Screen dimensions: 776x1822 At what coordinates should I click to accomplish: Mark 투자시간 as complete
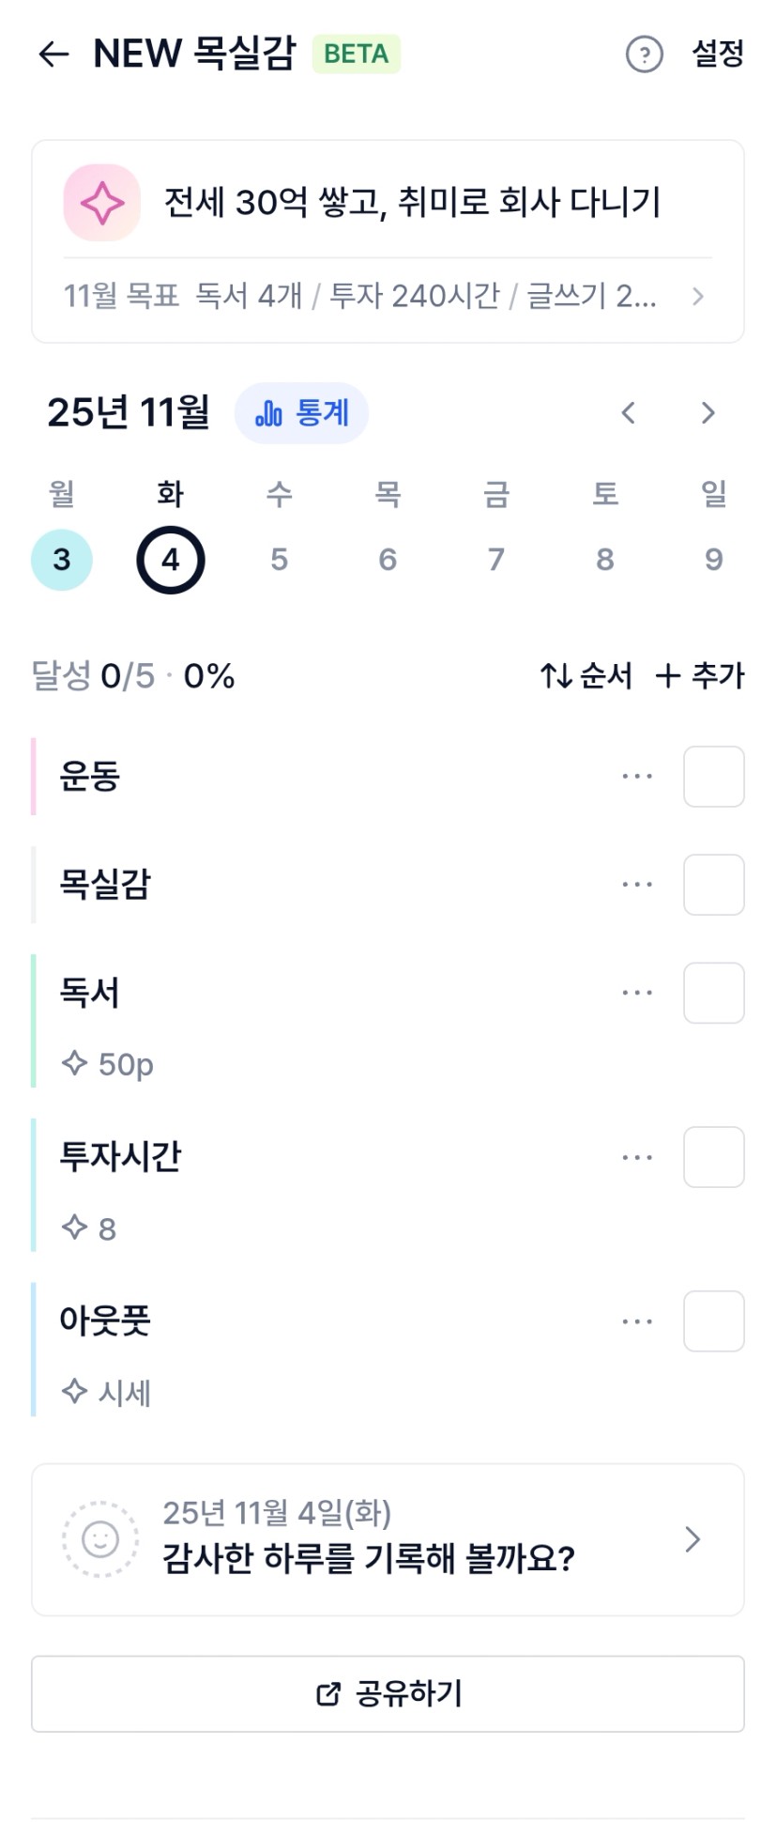point(713,1157)
